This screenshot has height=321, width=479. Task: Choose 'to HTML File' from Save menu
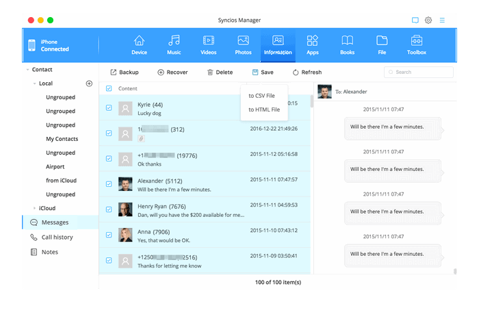click(263, 110)
